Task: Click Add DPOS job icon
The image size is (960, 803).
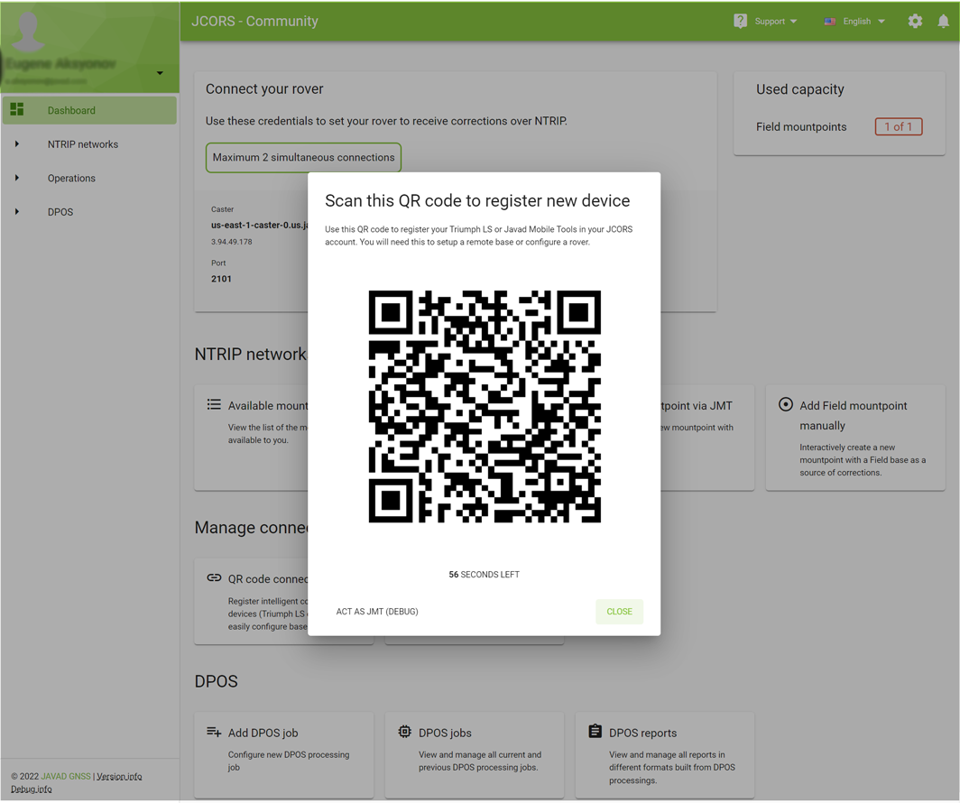Action: [x=214, y=732]
